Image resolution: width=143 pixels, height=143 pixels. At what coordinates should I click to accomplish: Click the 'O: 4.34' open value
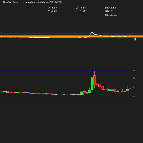pos(52,8)
